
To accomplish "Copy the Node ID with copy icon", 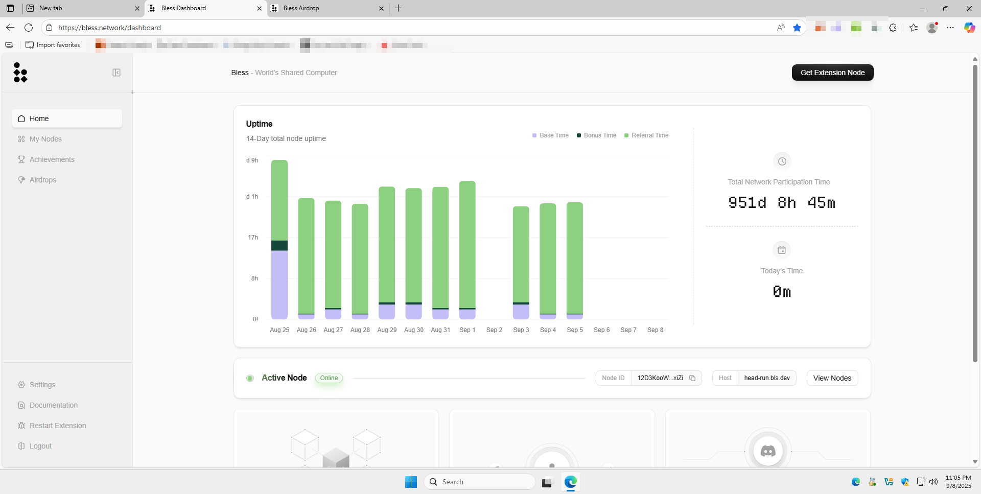I will (x=692, y=378).
